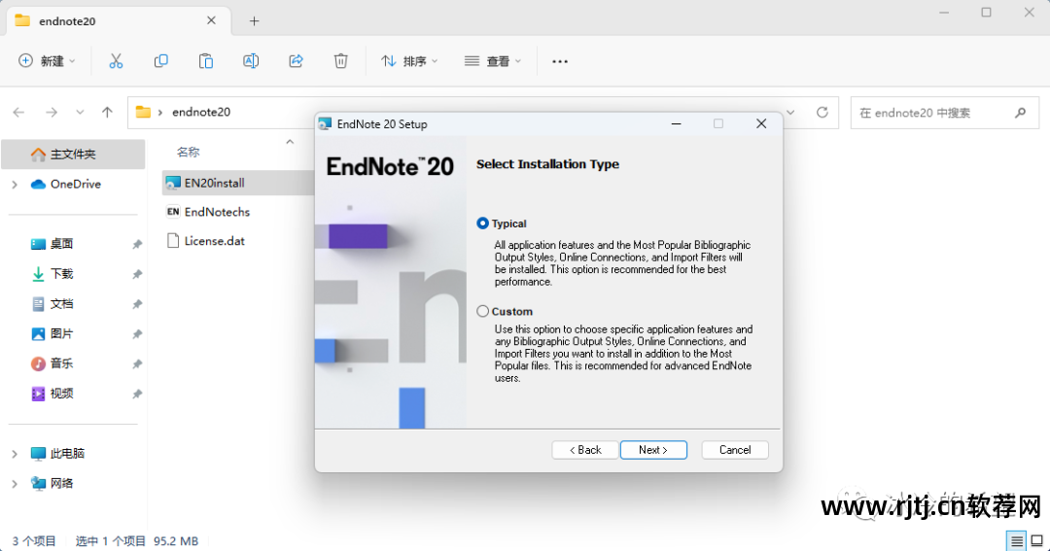Click the Refresh icon beside address bar
Viewport: 1050px width, 551px height.
point(822,113)
